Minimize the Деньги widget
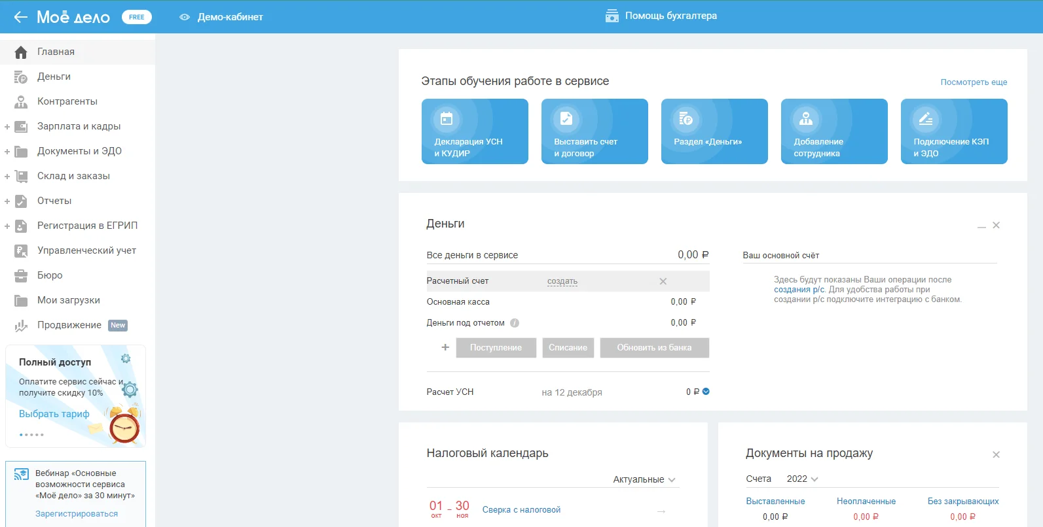Viewport: 1043px width, 527px height. click(x=981, y=226)
